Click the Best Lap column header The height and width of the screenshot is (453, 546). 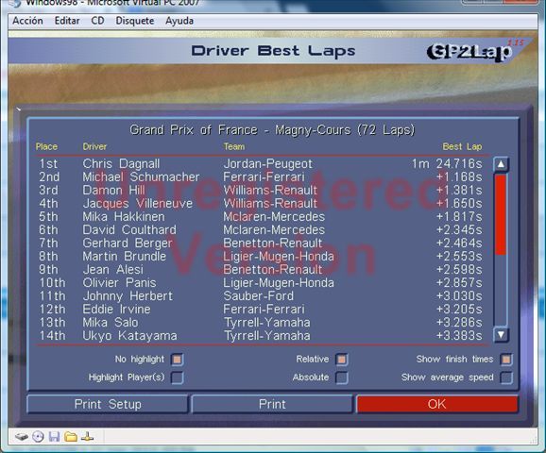click(x=462, y=147)
